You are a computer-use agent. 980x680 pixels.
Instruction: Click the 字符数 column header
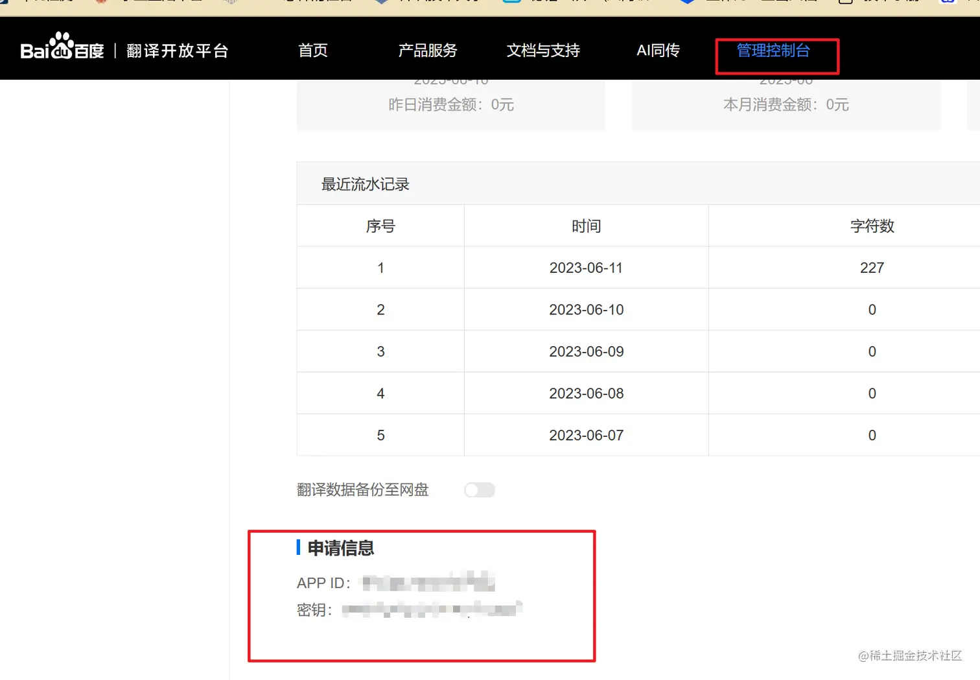click(x=872, y=226)
